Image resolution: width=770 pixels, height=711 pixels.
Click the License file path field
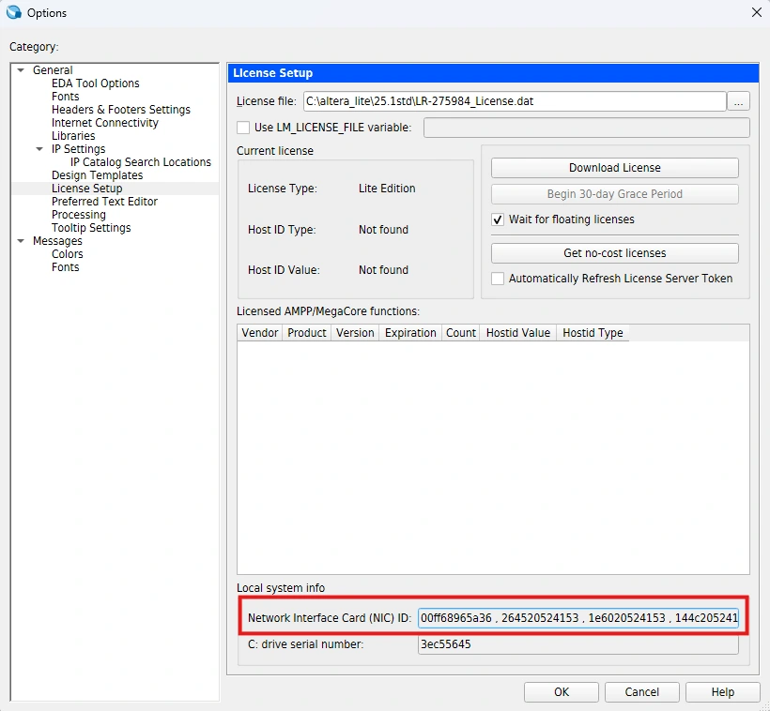[514, 101]
